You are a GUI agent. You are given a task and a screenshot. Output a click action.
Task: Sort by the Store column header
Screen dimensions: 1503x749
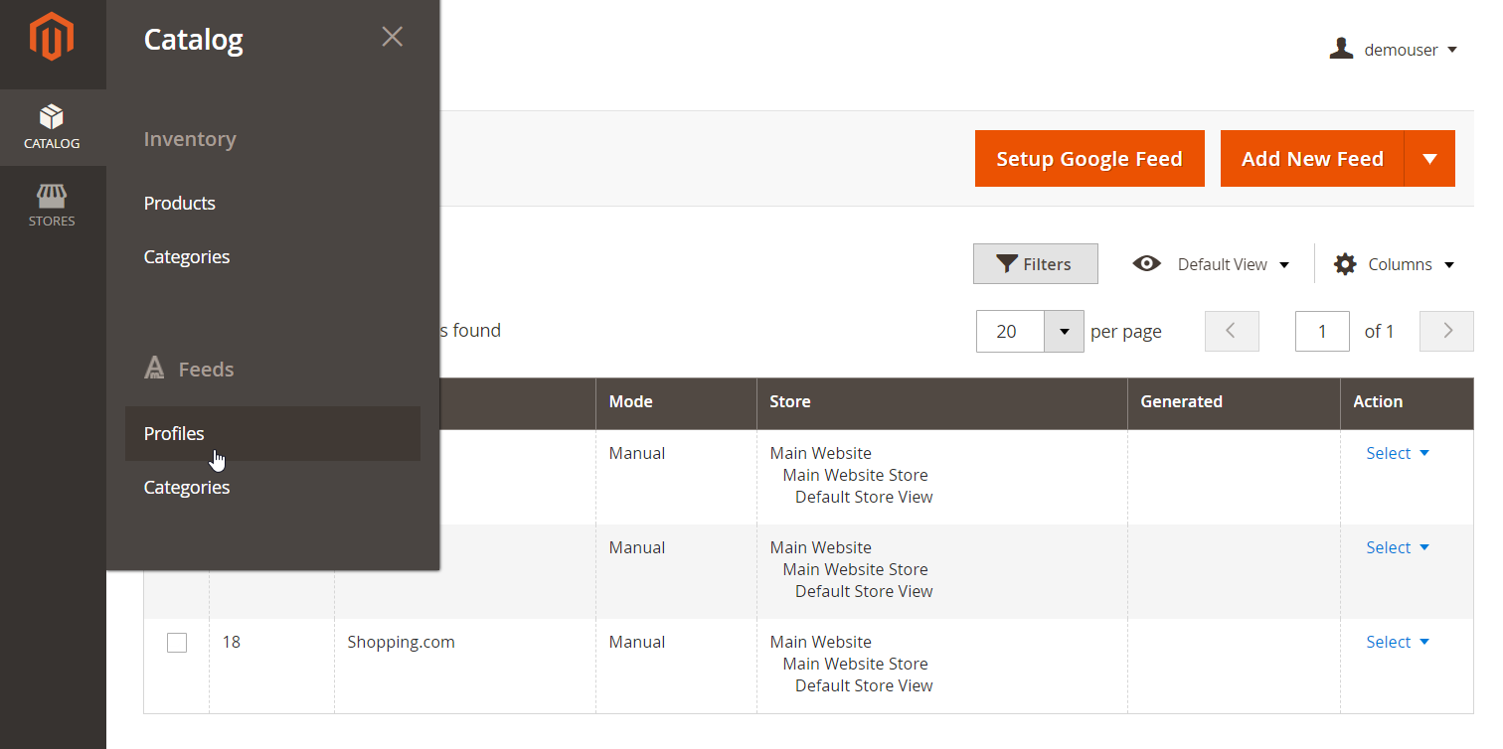[x=941, y=402]
